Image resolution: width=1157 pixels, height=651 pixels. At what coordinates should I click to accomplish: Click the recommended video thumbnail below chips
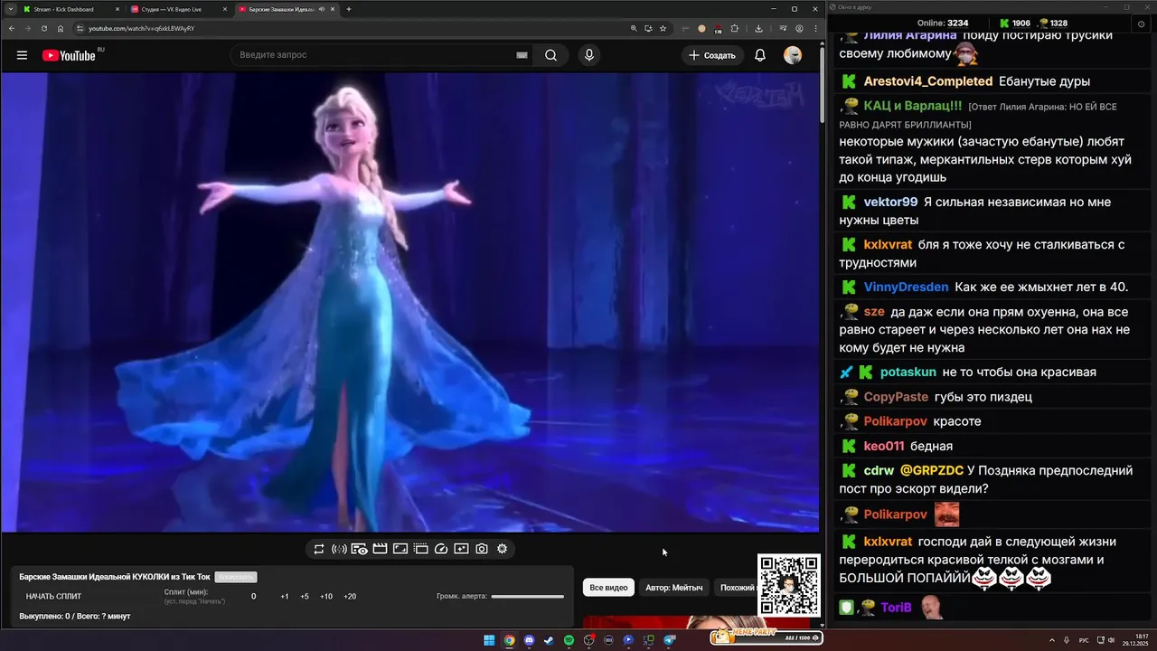[x=696, y=621]
